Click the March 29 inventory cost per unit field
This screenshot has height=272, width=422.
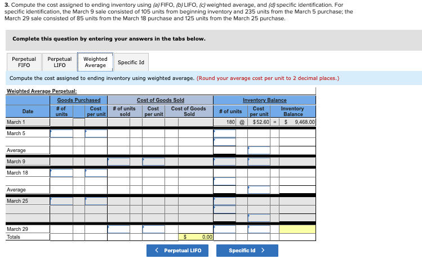click(259, 229)
